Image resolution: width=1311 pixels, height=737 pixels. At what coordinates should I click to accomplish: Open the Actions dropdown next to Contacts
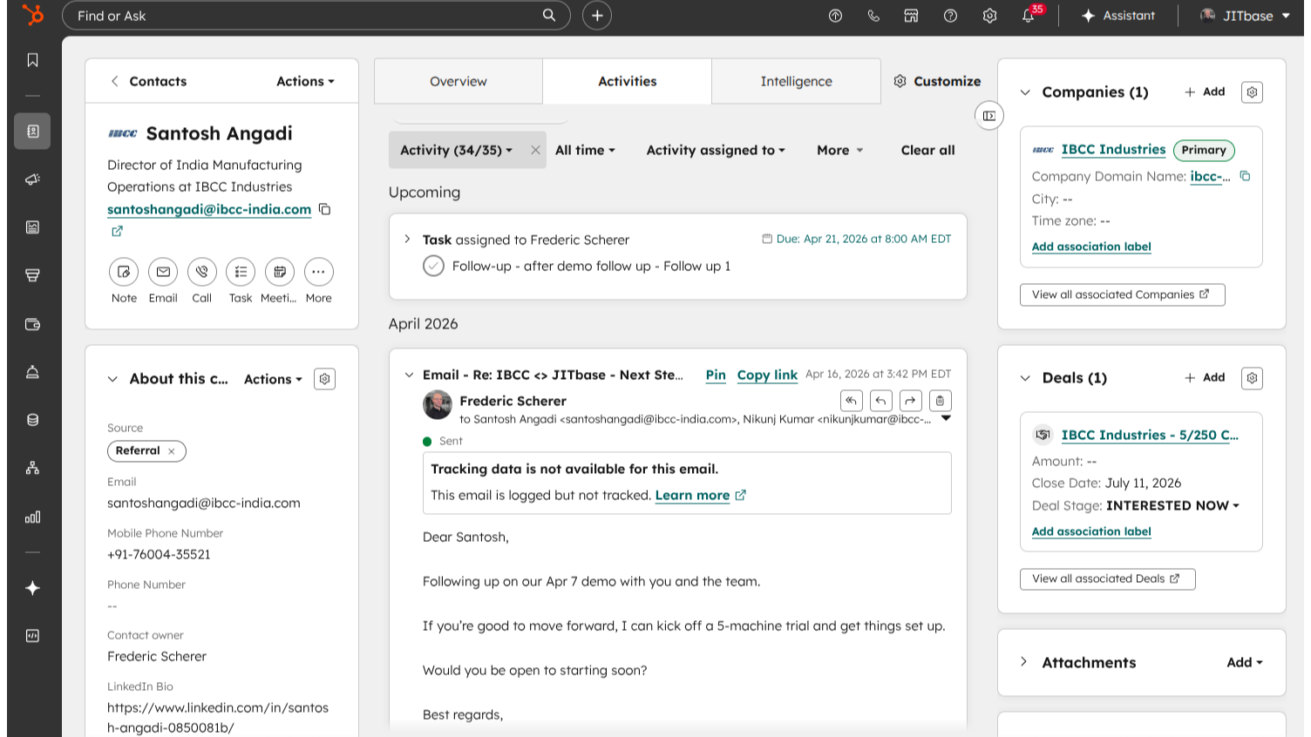coord(305,81)
